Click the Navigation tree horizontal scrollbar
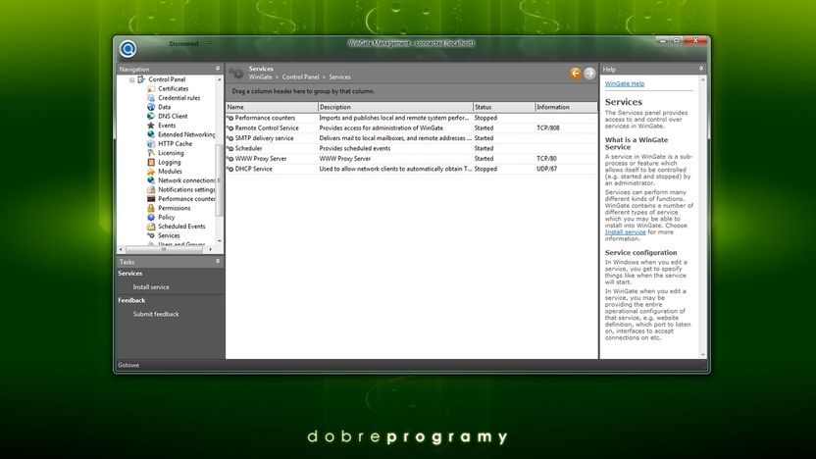This screenshot has width=816, height=459. [166, 249]
